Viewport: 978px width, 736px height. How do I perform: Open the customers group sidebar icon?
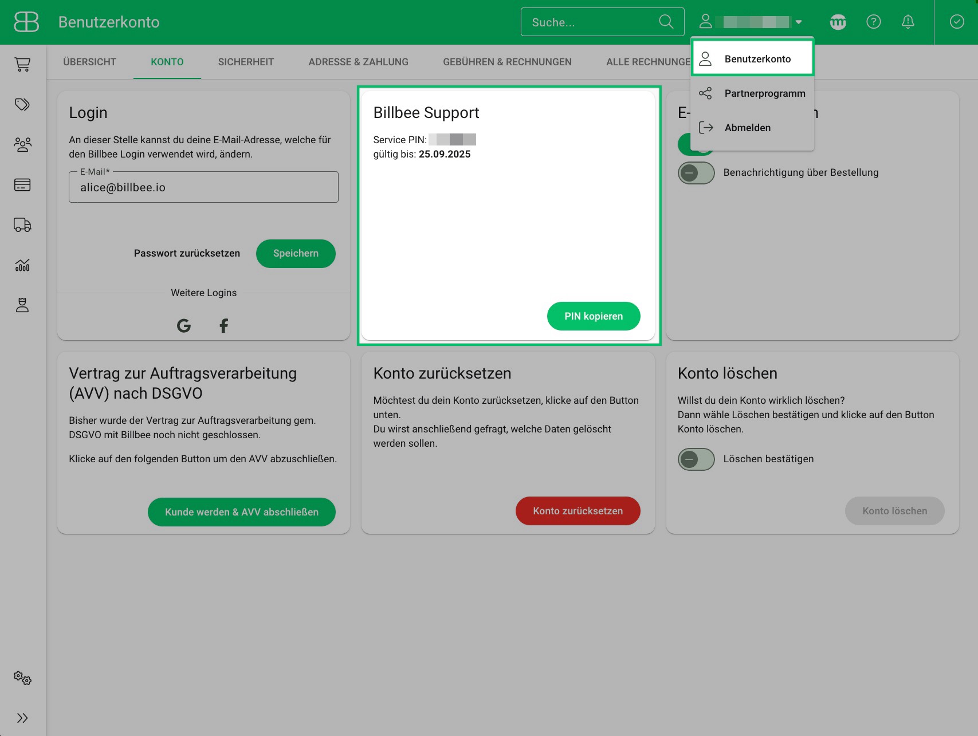(x=22, y=144)
